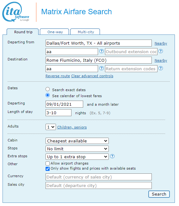Click the ITA Software logo

16,12
